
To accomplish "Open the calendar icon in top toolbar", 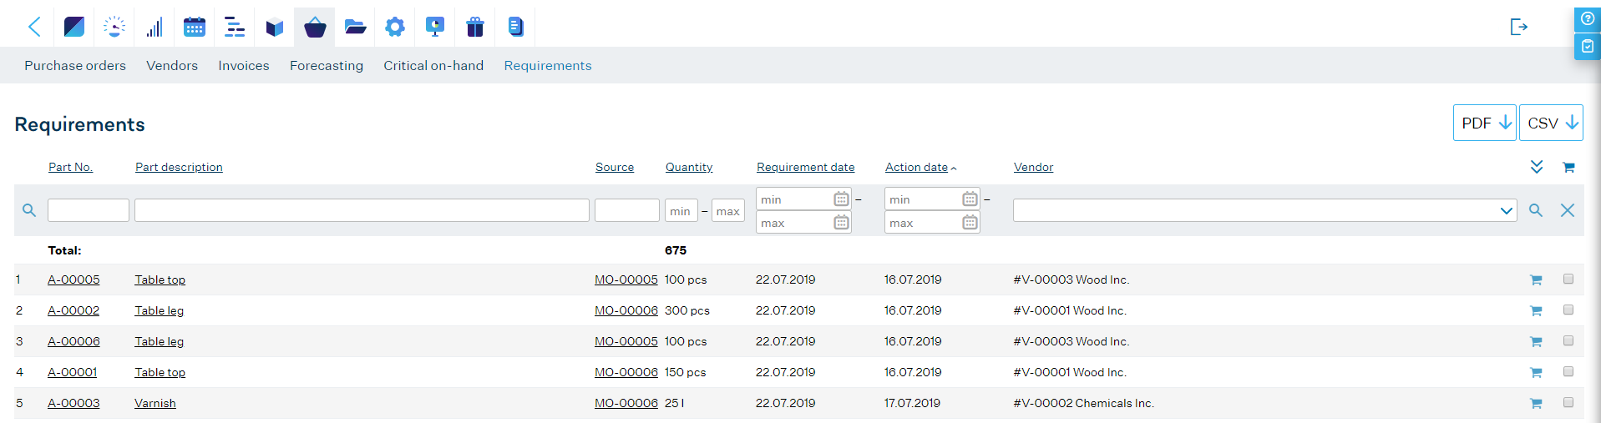I will click(195, 27).
